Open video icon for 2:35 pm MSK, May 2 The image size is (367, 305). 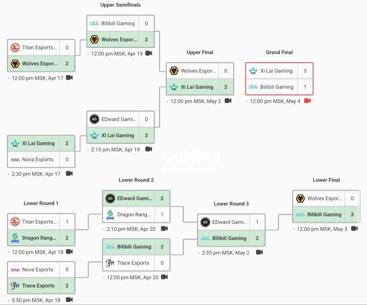click(x=259, y=252)
